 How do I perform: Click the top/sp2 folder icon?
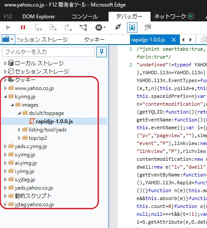click(x=25, y=138)
